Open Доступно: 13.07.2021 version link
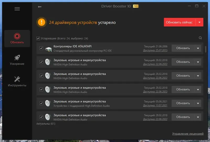 coord(155,105)
